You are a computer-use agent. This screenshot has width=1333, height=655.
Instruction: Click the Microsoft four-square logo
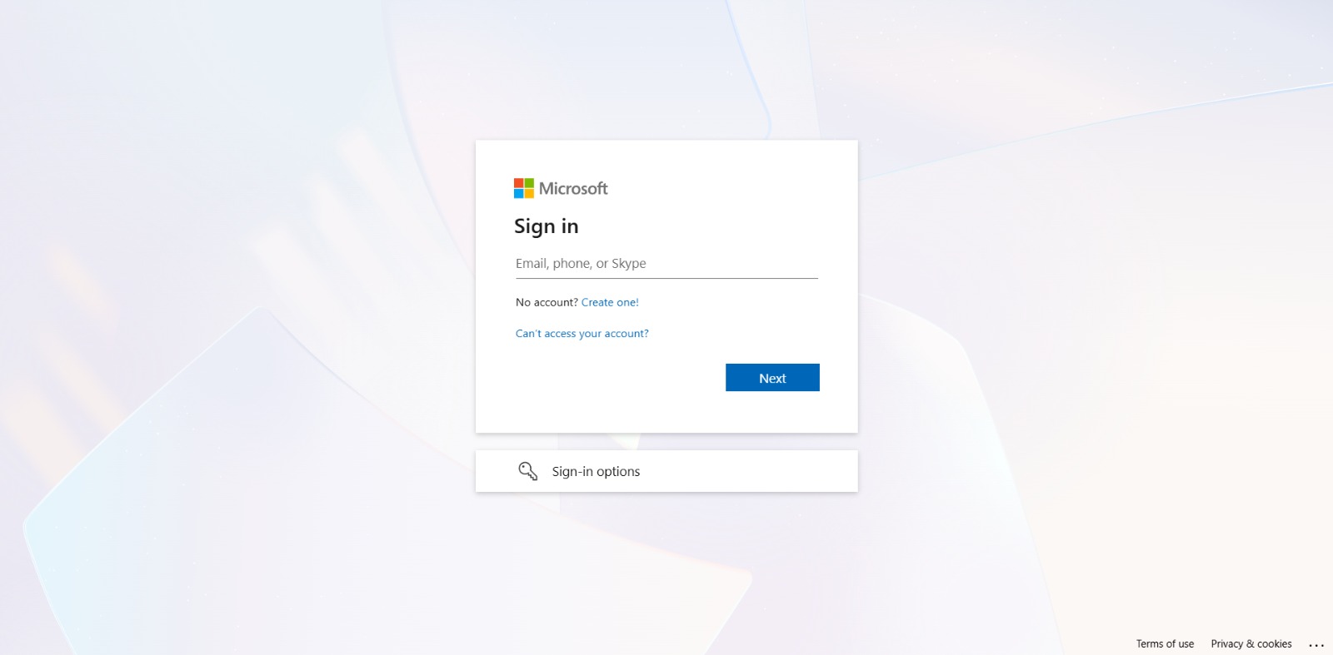click(523, 188)
